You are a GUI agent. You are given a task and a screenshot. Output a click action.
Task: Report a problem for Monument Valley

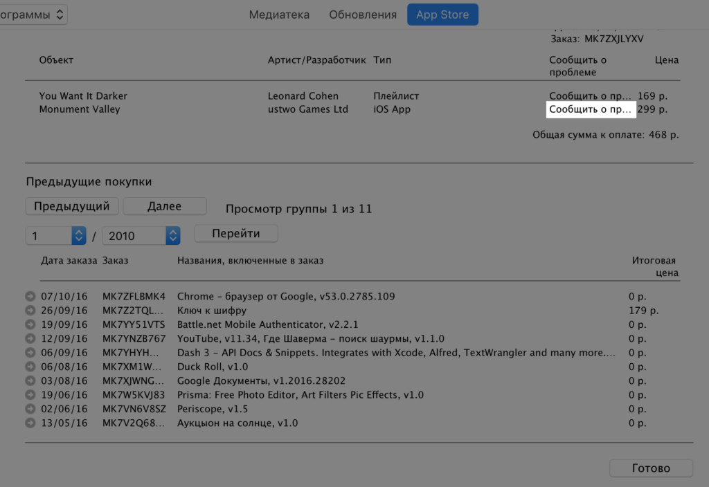(591, 109)
